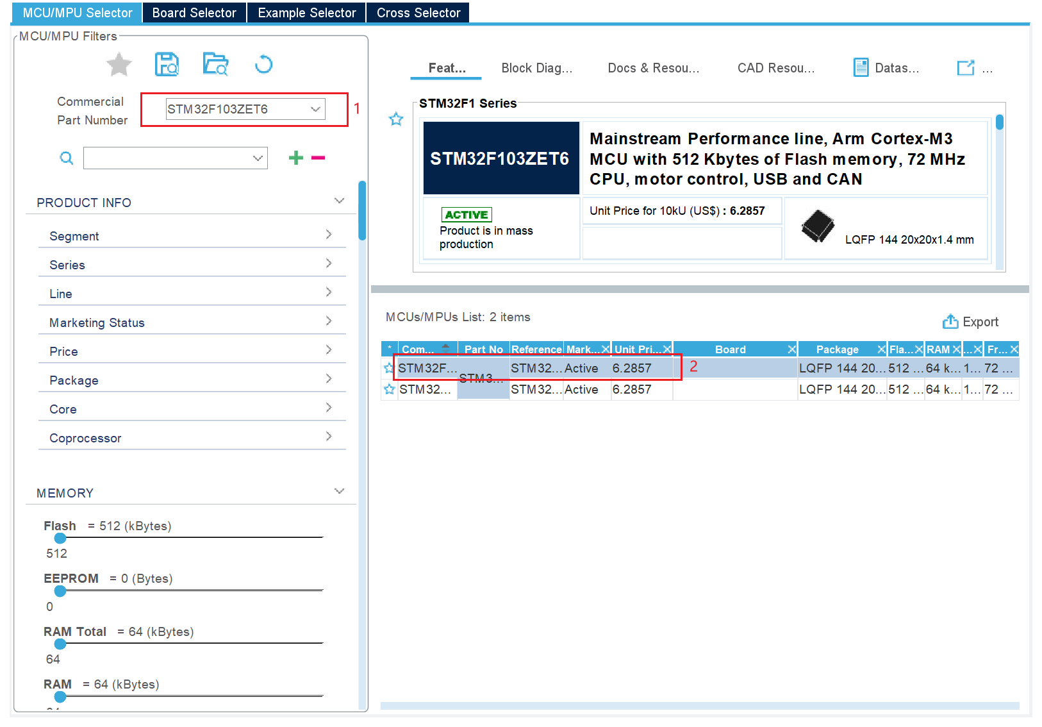Click the LQFP 144 package chip image
Screen dimensions: 1042x727
point(818,226)
